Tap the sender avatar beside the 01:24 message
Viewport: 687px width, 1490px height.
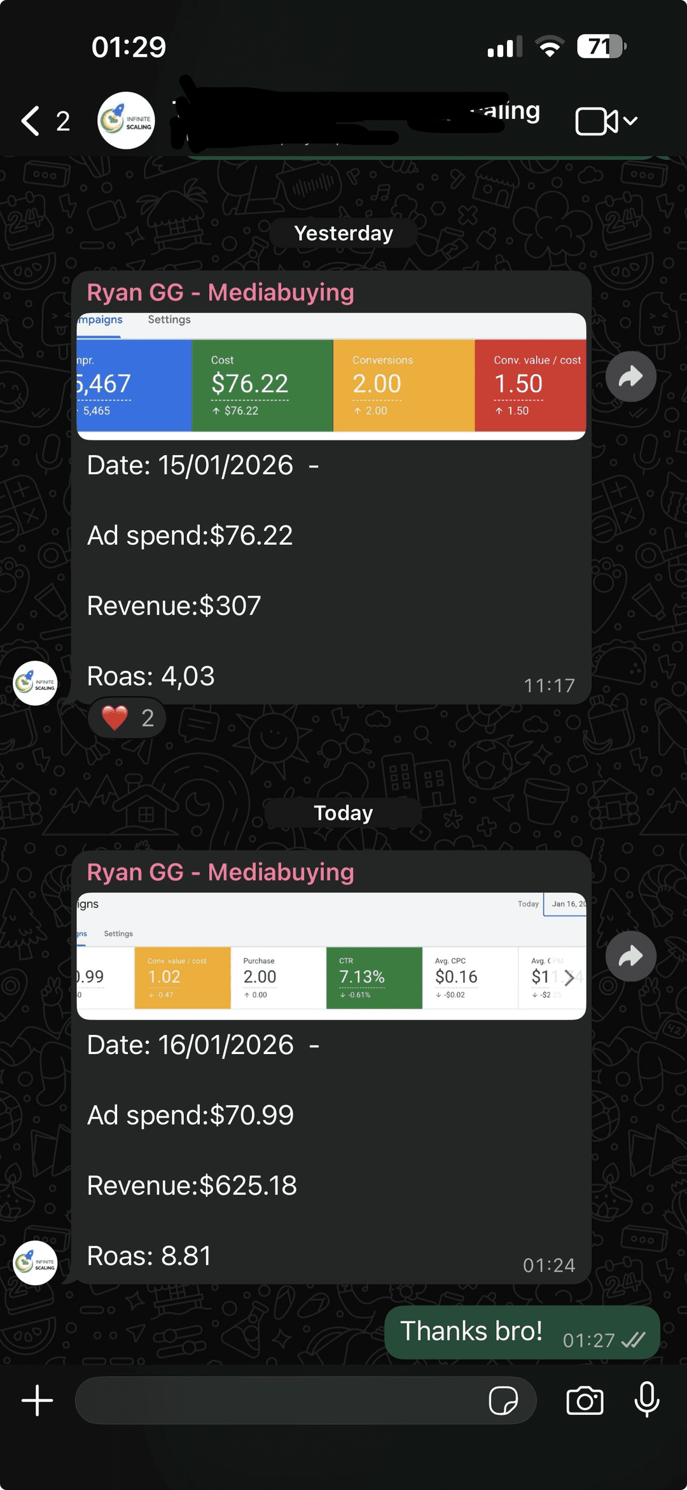[x=36, y=1263]
